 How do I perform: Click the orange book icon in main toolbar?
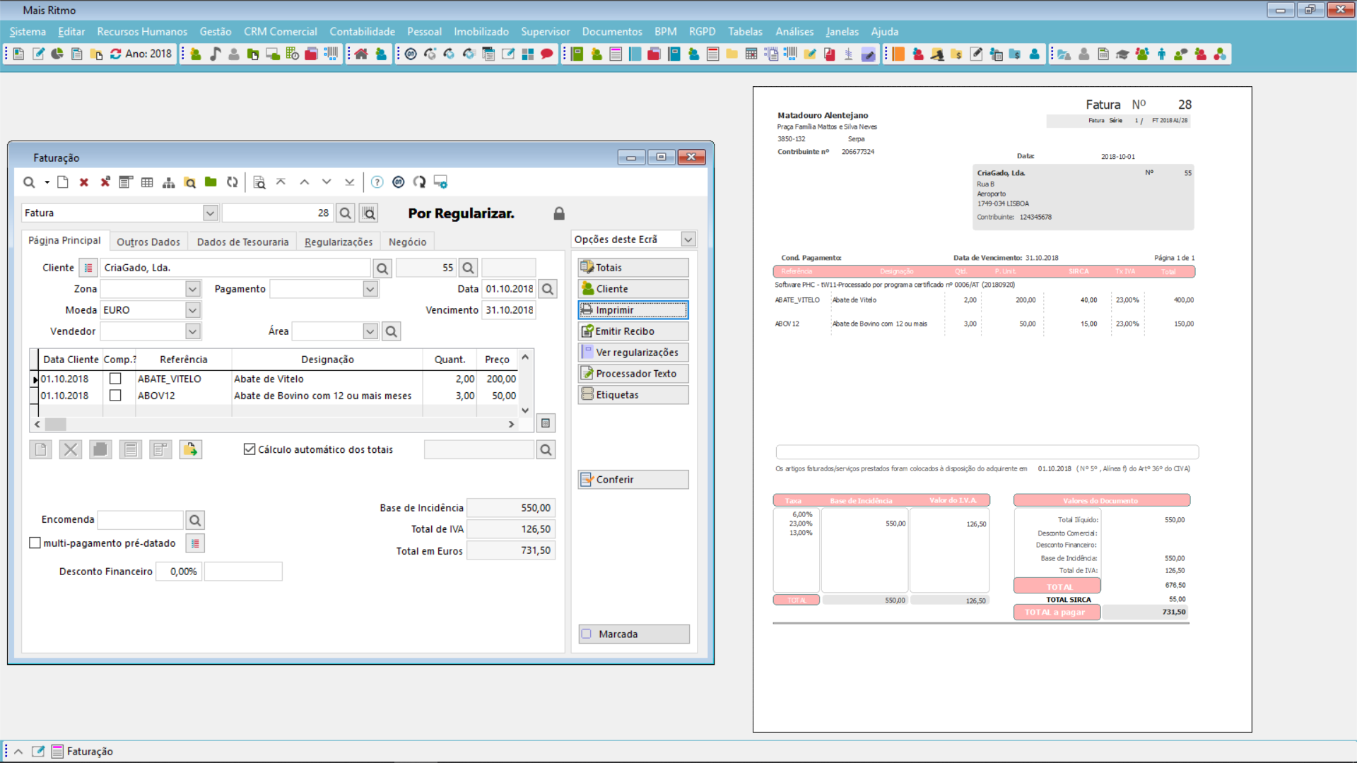898,54
